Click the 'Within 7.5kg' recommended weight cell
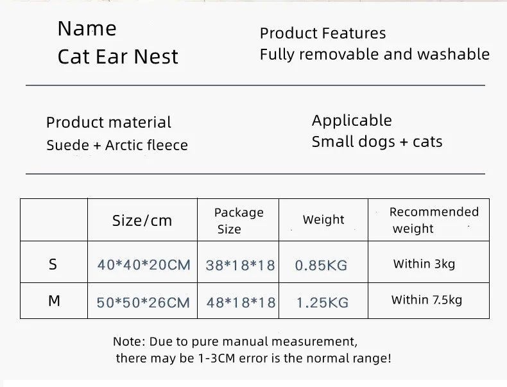The width and height of the screenshot is (507, 387). tap(426, 300)
